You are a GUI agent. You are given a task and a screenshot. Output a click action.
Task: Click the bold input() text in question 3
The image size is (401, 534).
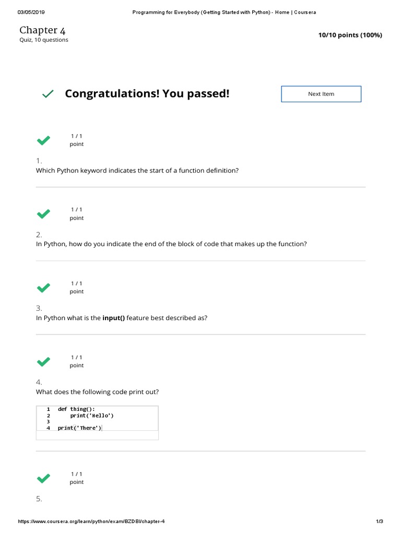(113, 318)
